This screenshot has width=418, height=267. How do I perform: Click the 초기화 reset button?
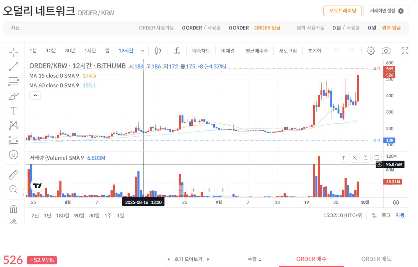[314, 51]
